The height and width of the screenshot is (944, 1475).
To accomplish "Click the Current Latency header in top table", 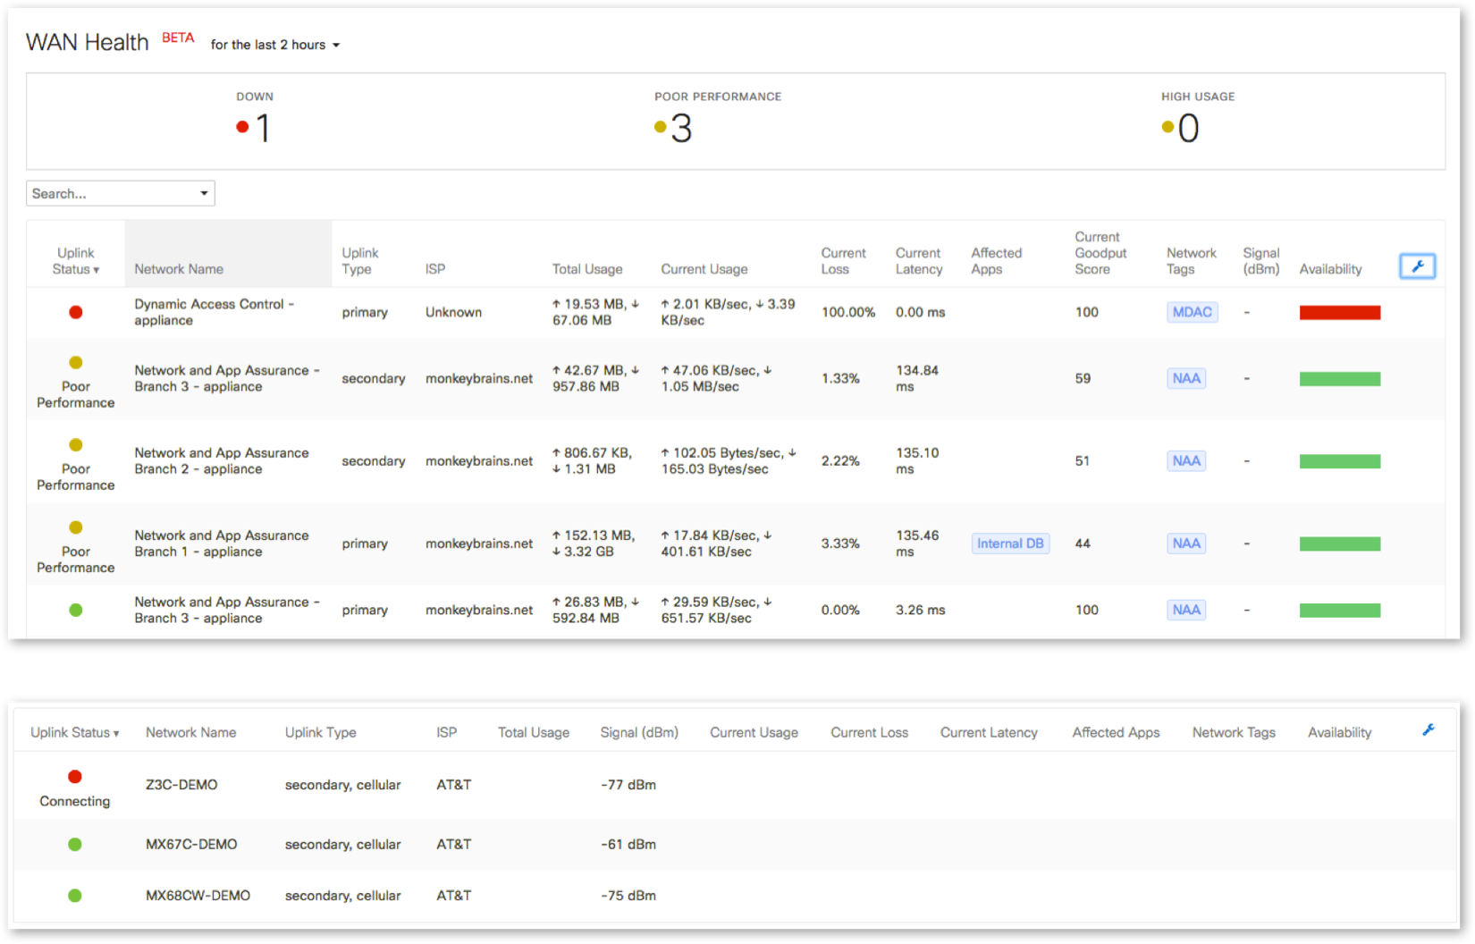I will [919, 261].
